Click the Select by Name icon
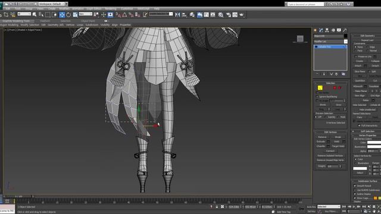The image size is (381, 214). point(41,15)
